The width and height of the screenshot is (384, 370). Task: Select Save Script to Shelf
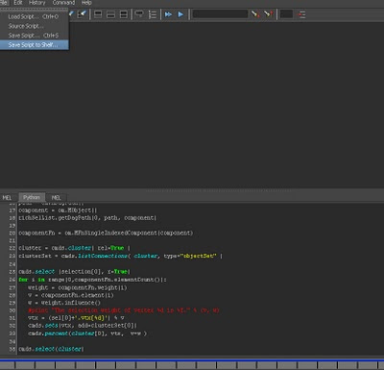point(34,44)
